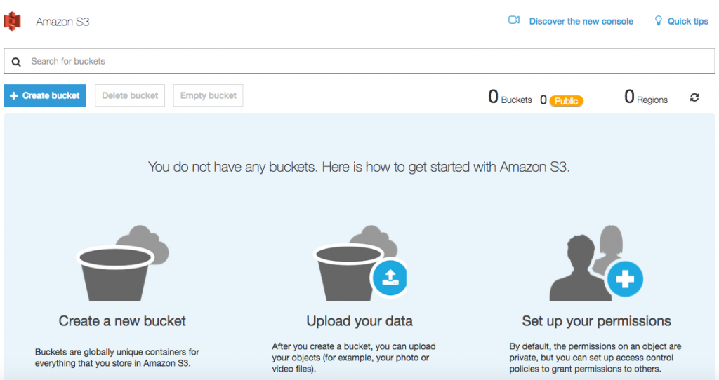This screenshot has height=380, width=719.
Task: Click the refresh icon beside Regions
Action: [694, 98]
